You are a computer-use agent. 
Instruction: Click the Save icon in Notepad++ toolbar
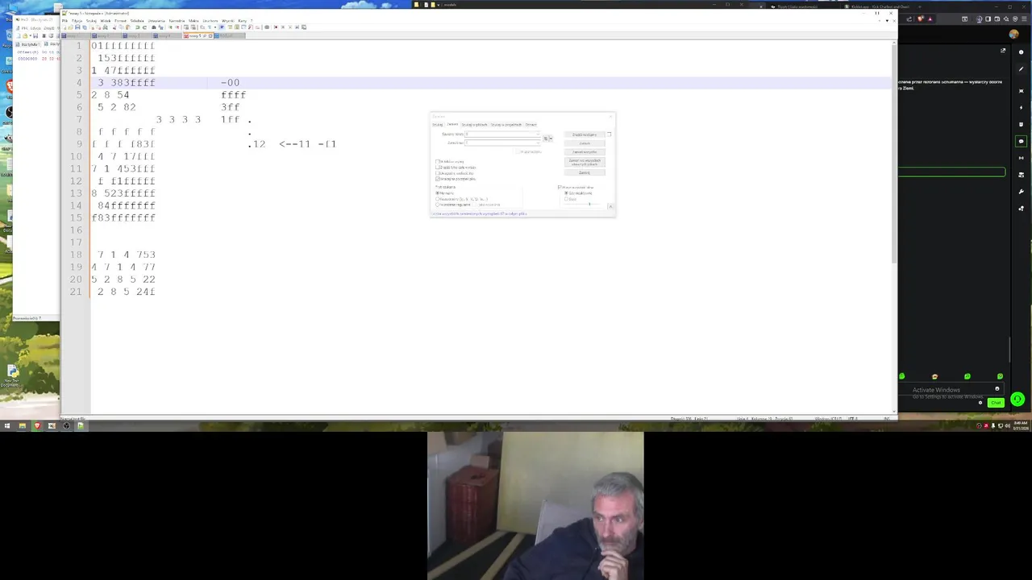point(77,27)
